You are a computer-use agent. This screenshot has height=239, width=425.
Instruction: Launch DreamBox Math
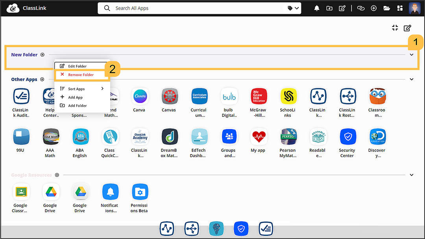(x=169, y=136)
